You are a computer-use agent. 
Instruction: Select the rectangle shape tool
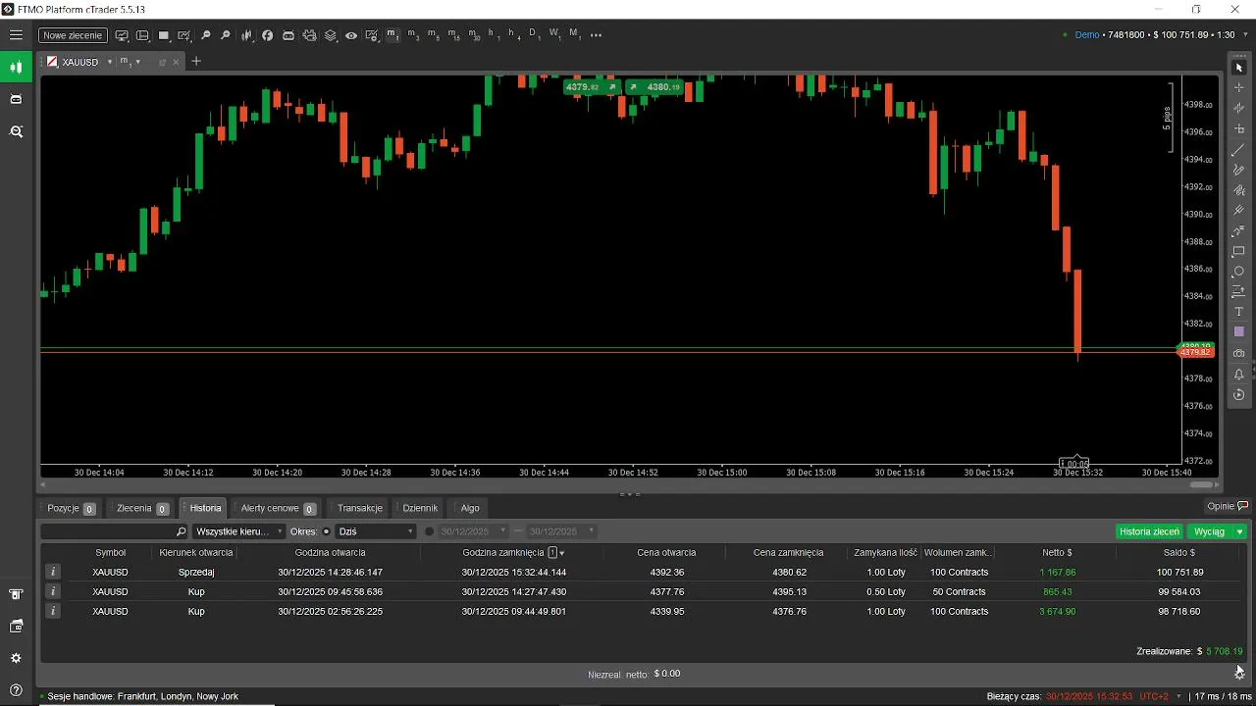pos(1238,251)
